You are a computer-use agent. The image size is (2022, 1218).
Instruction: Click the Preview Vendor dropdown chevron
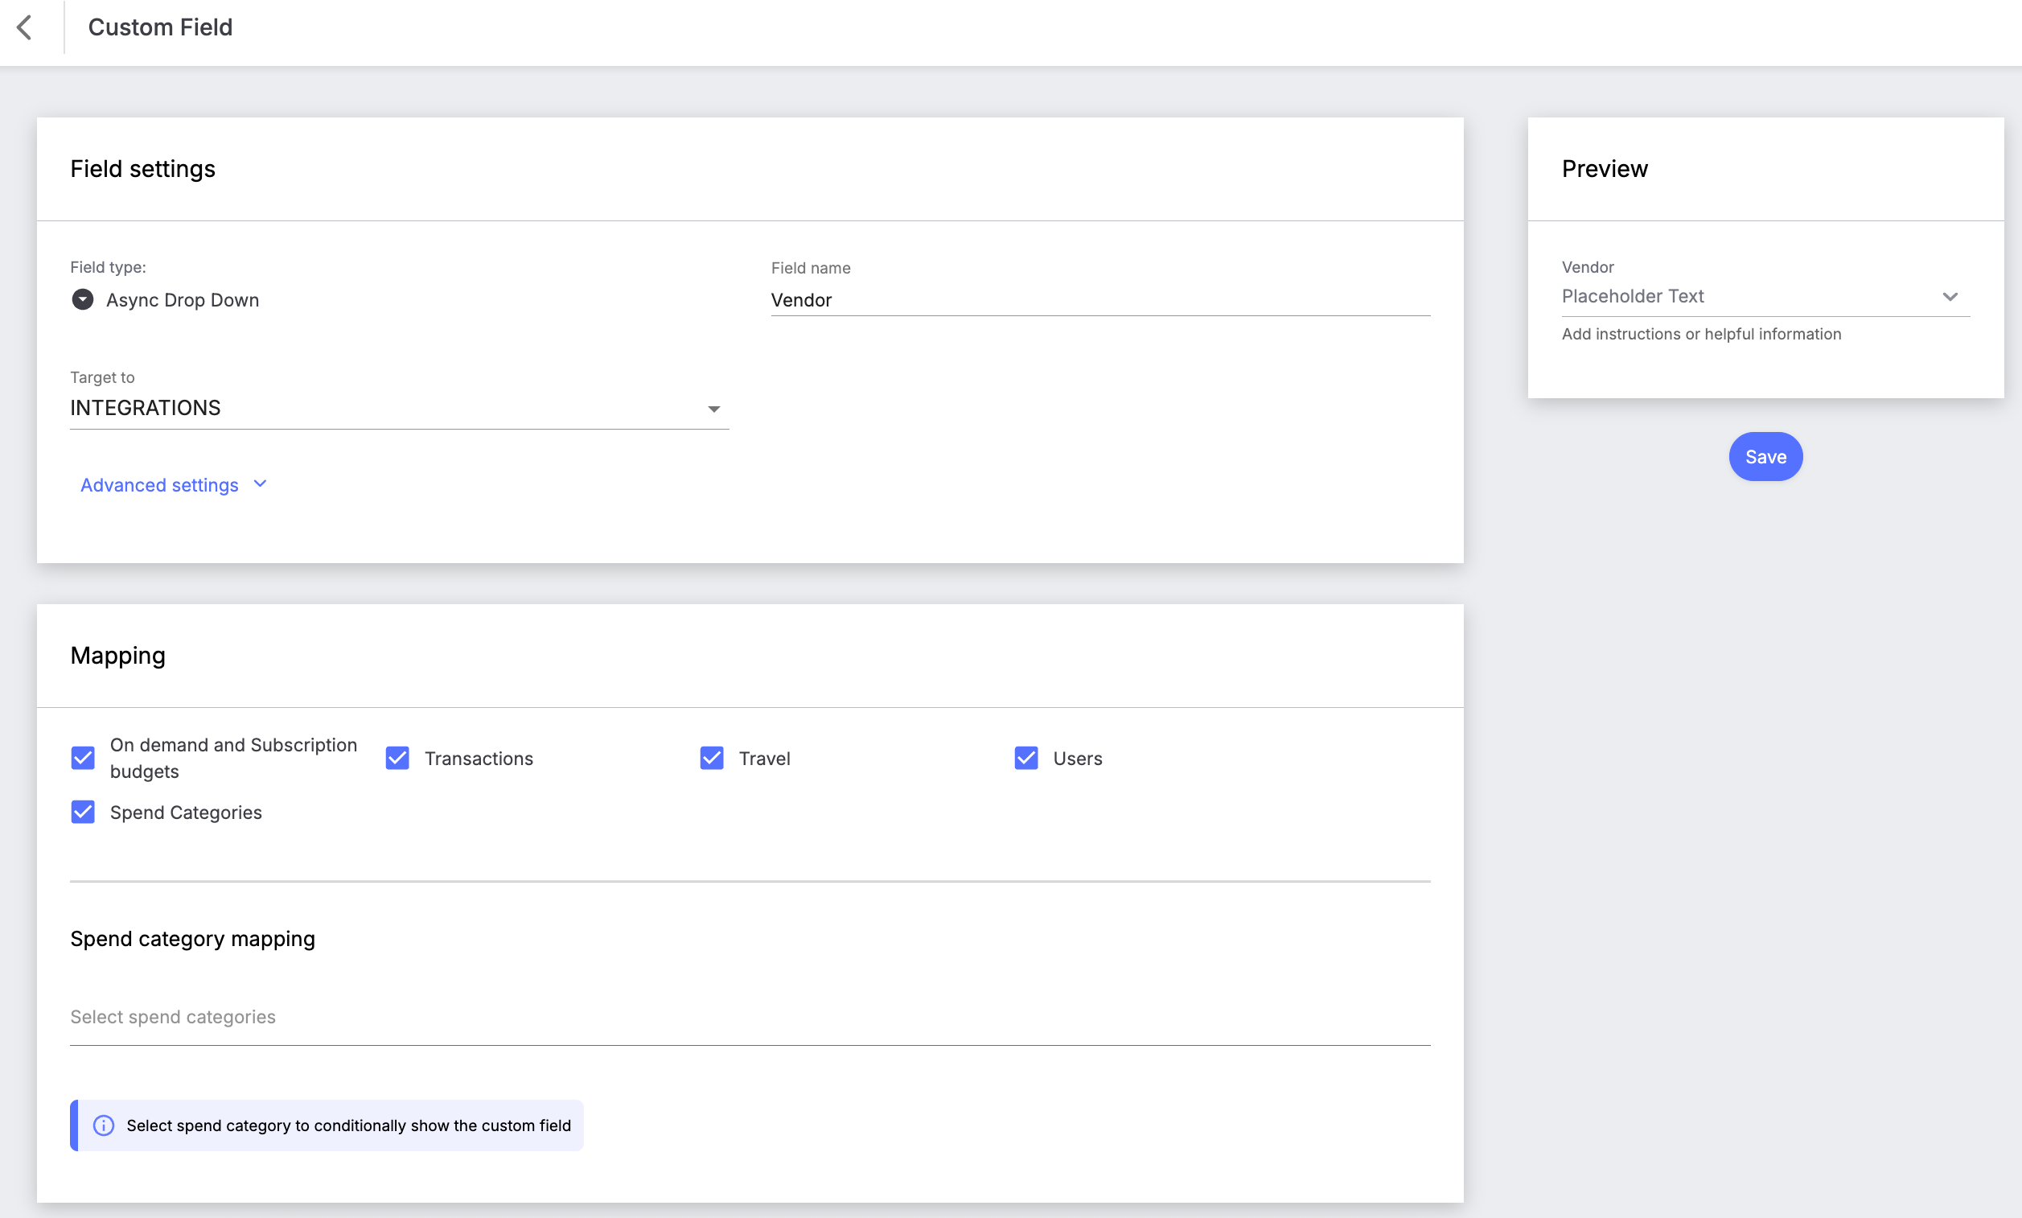[1950, 296]
